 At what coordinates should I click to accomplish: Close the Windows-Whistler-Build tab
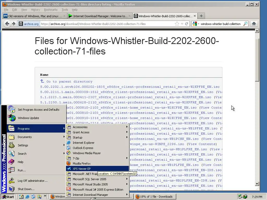pos(195,16)
